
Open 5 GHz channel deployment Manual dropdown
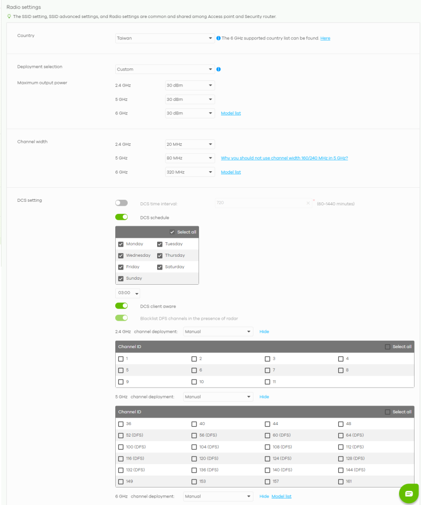pos(218,397)
